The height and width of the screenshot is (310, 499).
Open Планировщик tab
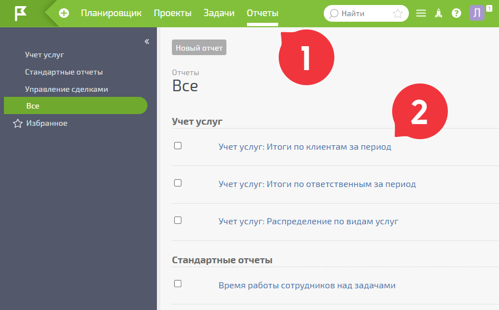pos(111,13)
